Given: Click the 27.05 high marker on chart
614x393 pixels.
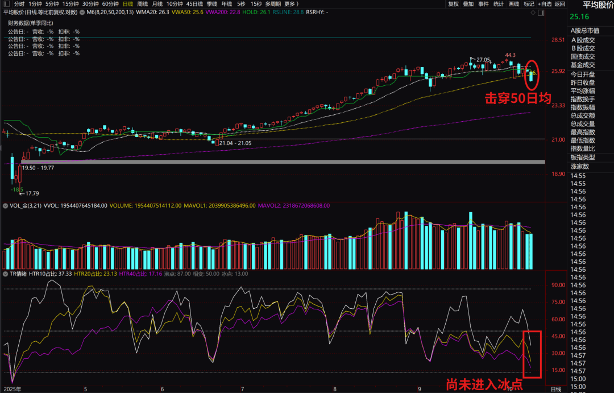Looking at the screenshot, I should click(x=483, y=60).
